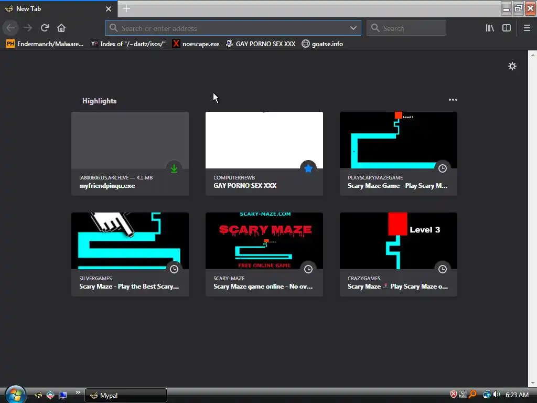The width and height of the screenshot is (537, 403).
Task: Click the scrollbar down arrow
Action: [533, 383]
